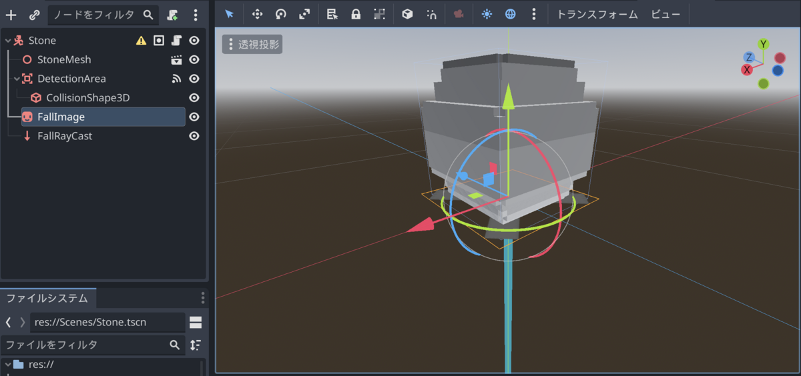
Task: Click the res://Scenes/Stone.tscn path field
Action: 108,323
